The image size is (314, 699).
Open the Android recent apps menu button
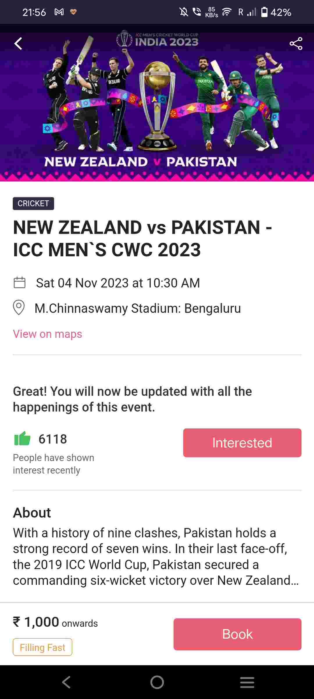click(x=247, y=682)
